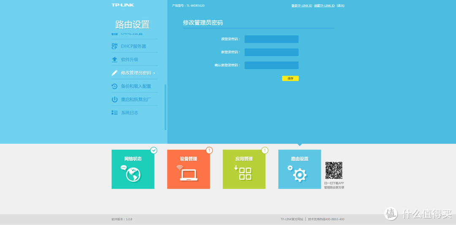Click the green checkmark badge on 网络状态

coord(154,150)
